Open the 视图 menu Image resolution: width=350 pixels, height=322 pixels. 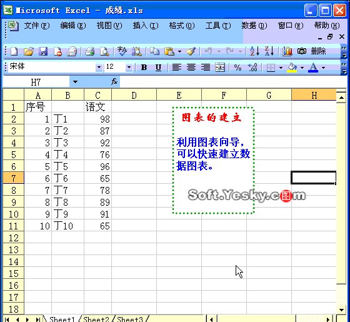[x=109, y=26]
